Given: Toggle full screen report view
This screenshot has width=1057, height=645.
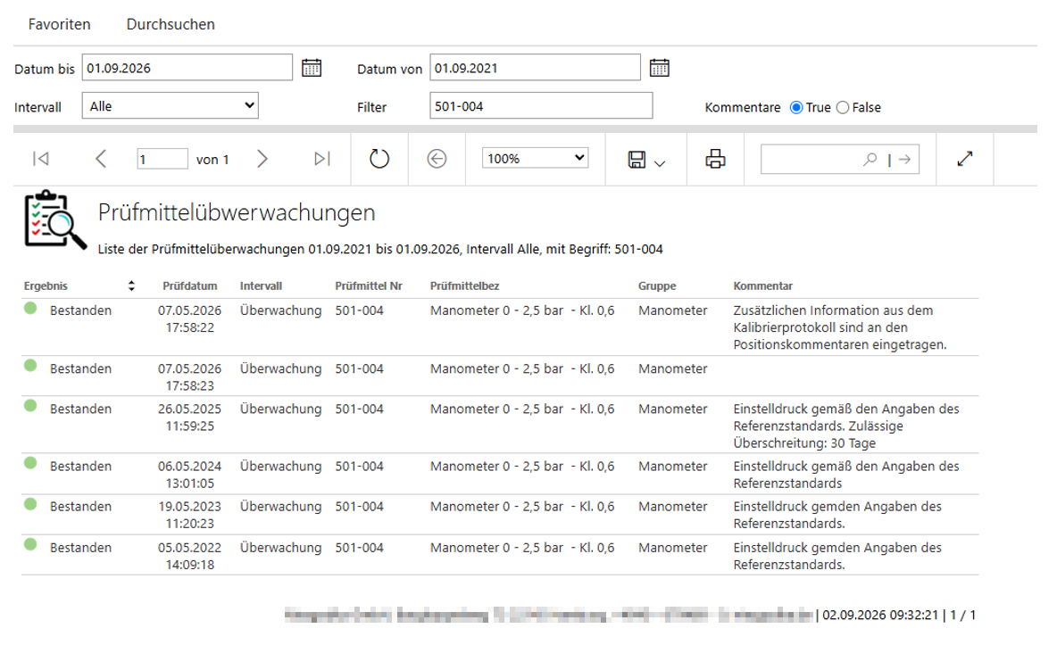Looking at the screenshot, I should (x=965, y=159).
